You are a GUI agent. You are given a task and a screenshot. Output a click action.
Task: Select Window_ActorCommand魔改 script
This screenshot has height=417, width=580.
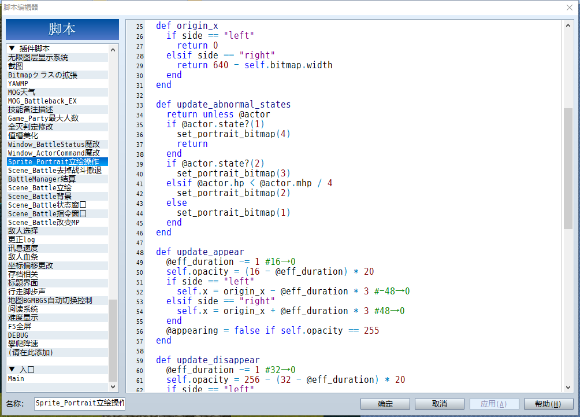(x=57, y=153)
